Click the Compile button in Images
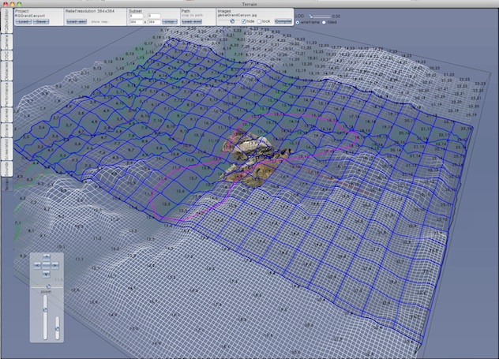The width and height of the screenshot is (499, 359). tap(283, 21)
